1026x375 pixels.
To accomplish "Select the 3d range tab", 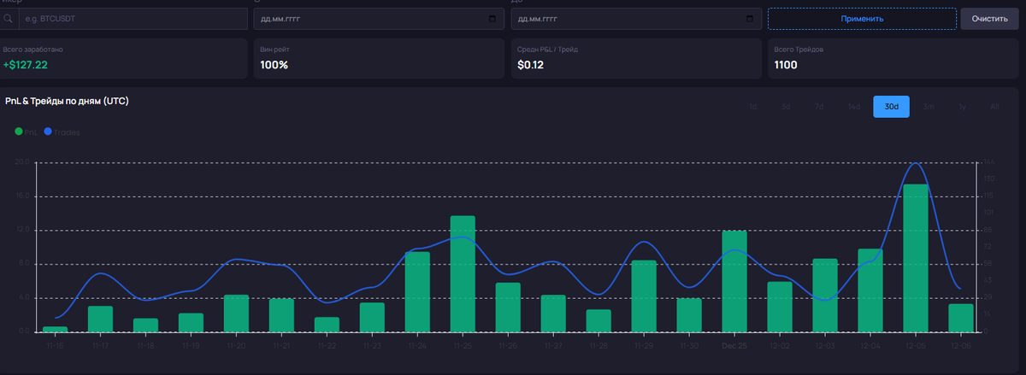I will (x=786, y=107).
